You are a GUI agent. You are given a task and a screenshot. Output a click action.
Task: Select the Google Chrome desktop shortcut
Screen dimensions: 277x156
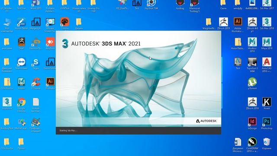point(21,105)
